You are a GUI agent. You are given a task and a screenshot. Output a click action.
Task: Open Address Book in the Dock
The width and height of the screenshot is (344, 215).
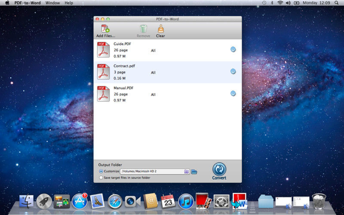(x=150, y=201)
